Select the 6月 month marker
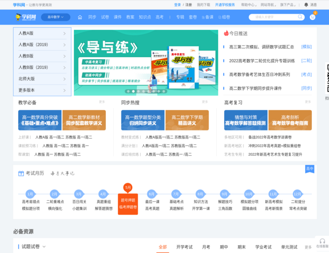Image resolution: width=329 pixels, height=253 pixels. point(152,194)
